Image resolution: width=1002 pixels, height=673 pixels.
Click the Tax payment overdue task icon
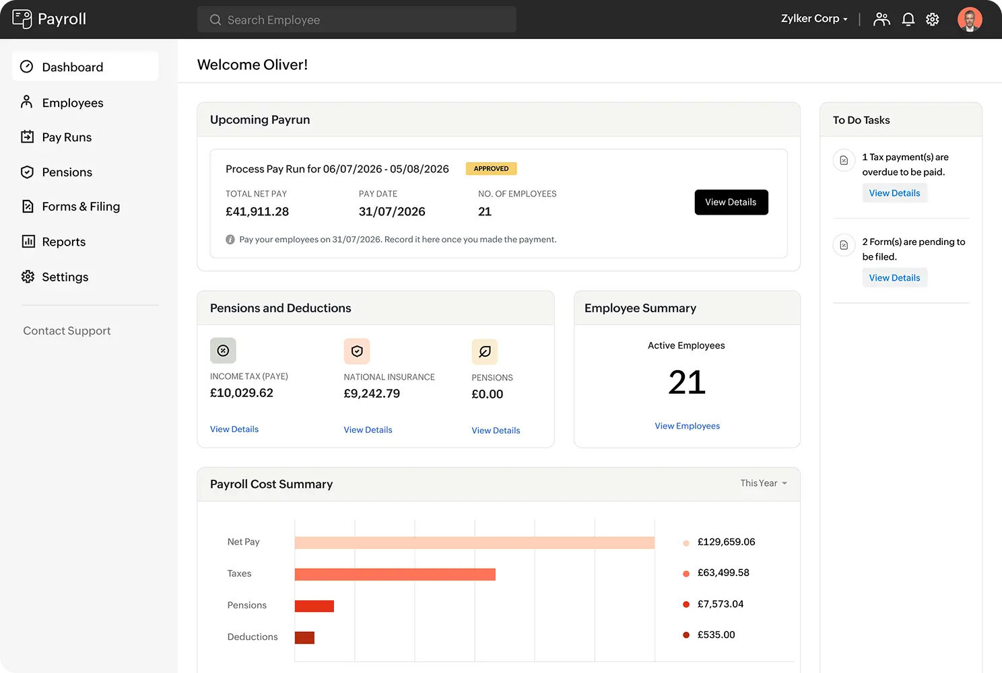(x=844, y=161)
